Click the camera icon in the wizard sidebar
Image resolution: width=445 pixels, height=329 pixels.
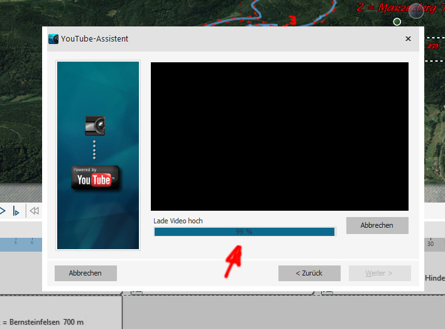(x=94, y=125)
